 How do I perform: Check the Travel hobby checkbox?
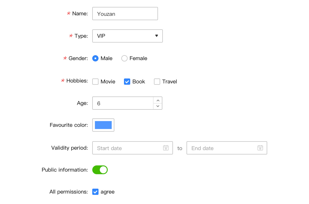157,82
